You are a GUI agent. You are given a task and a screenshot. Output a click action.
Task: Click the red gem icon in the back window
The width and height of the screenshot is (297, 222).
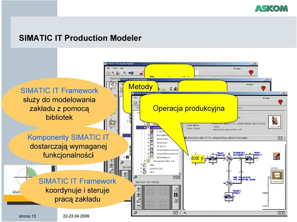(x=251, y=73)
